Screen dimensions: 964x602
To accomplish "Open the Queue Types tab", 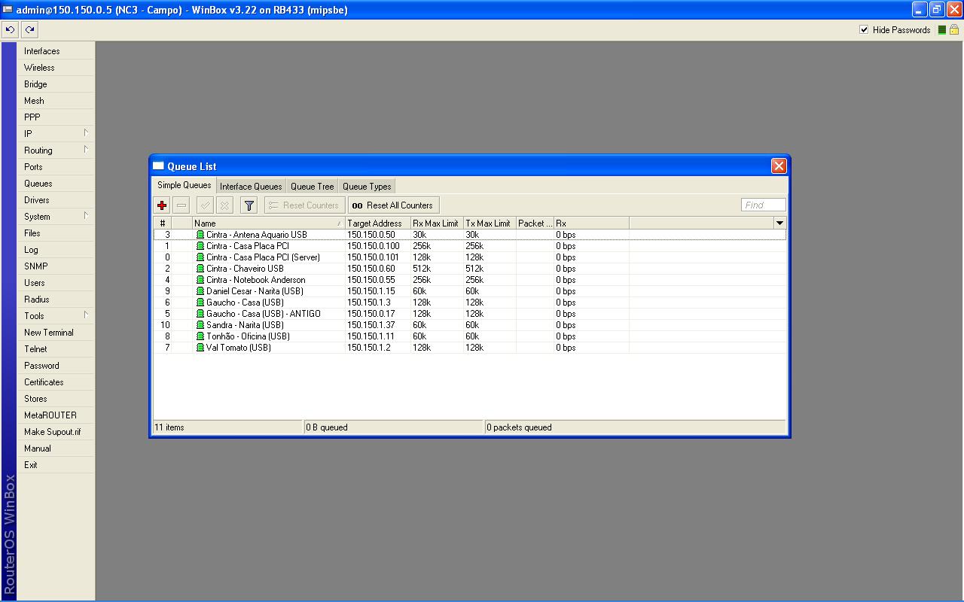I will point(367,187).
